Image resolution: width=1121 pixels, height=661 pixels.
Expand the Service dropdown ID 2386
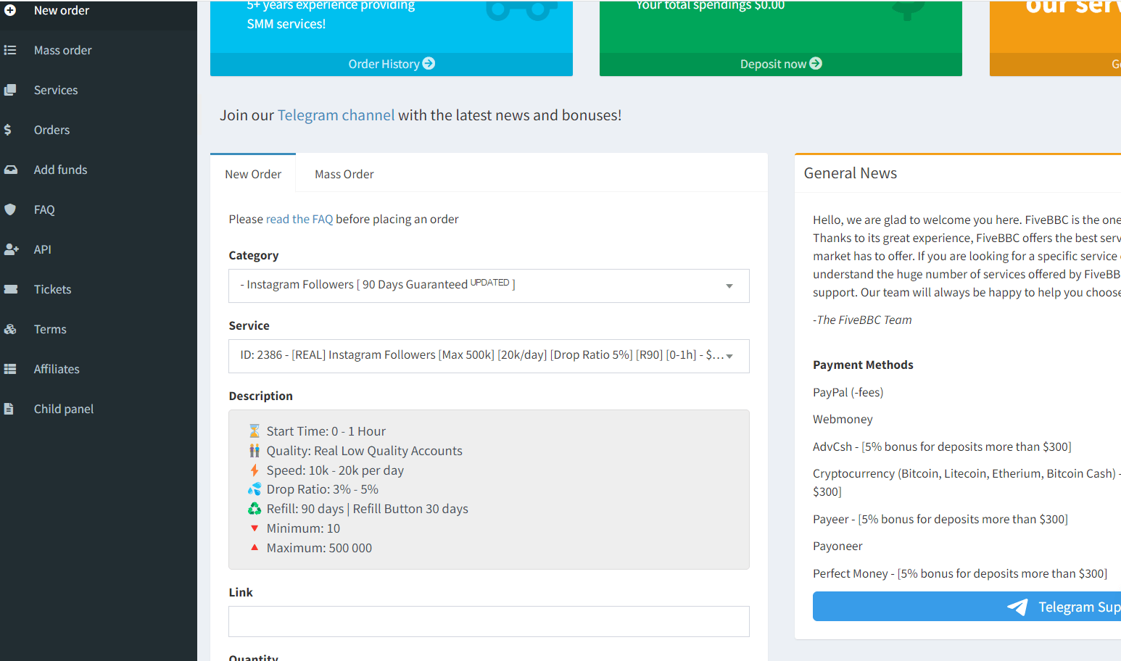pos(488,356)
